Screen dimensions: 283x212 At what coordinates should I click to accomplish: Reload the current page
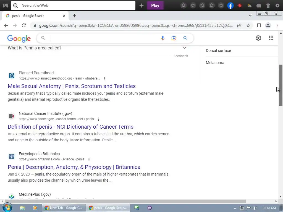point(24,25)
